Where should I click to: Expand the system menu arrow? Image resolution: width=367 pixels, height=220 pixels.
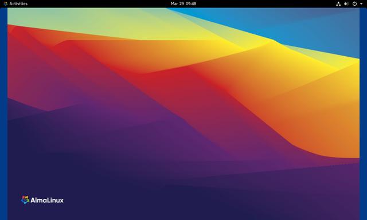coord(361,4)
